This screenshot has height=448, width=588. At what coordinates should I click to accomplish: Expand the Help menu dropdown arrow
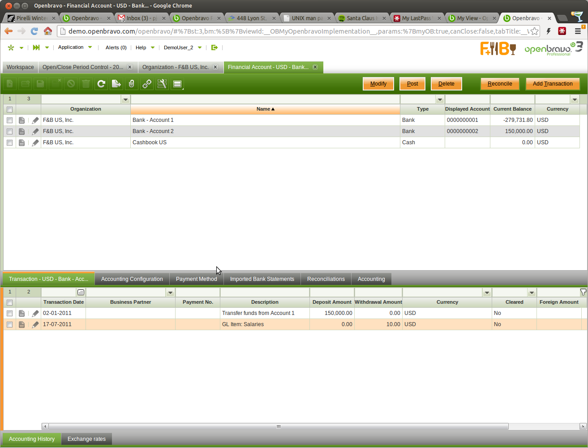[153, 47]
